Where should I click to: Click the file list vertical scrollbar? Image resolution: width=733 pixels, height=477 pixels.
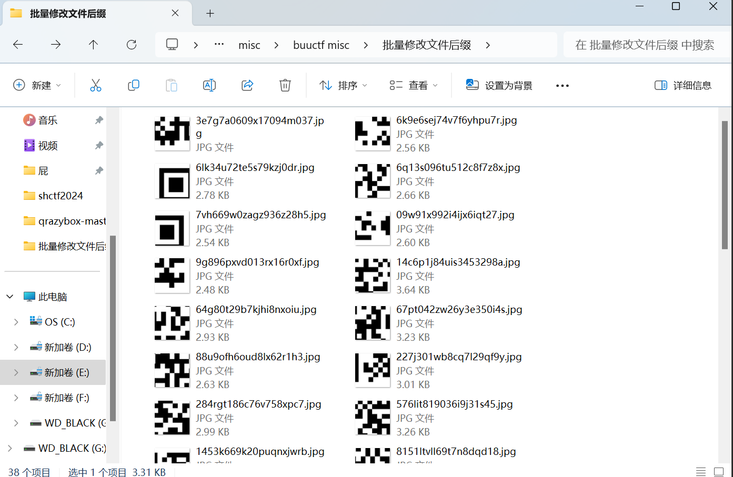click(x=725, y=184)
